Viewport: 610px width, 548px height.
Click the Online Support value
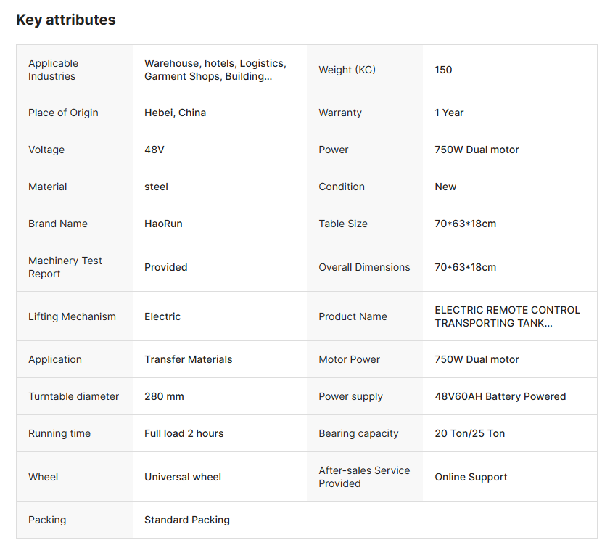tap(471, 477)
